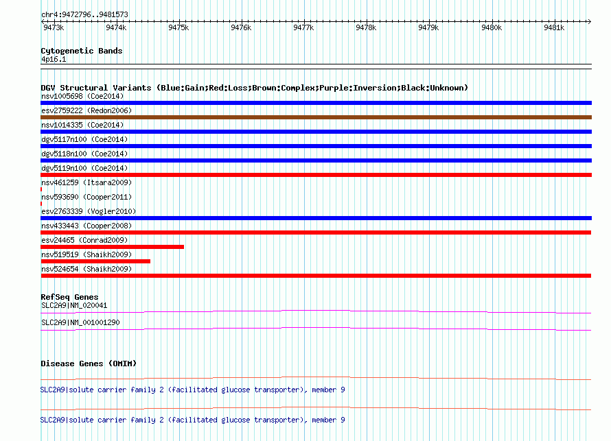
Task: Click the nsv524654 (Shaikh2009) red loss bar
Action: pos(316,276)
